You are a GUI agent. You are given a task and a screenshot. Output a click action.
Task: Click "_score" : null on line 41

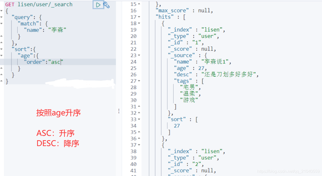(x=192, y=170)
